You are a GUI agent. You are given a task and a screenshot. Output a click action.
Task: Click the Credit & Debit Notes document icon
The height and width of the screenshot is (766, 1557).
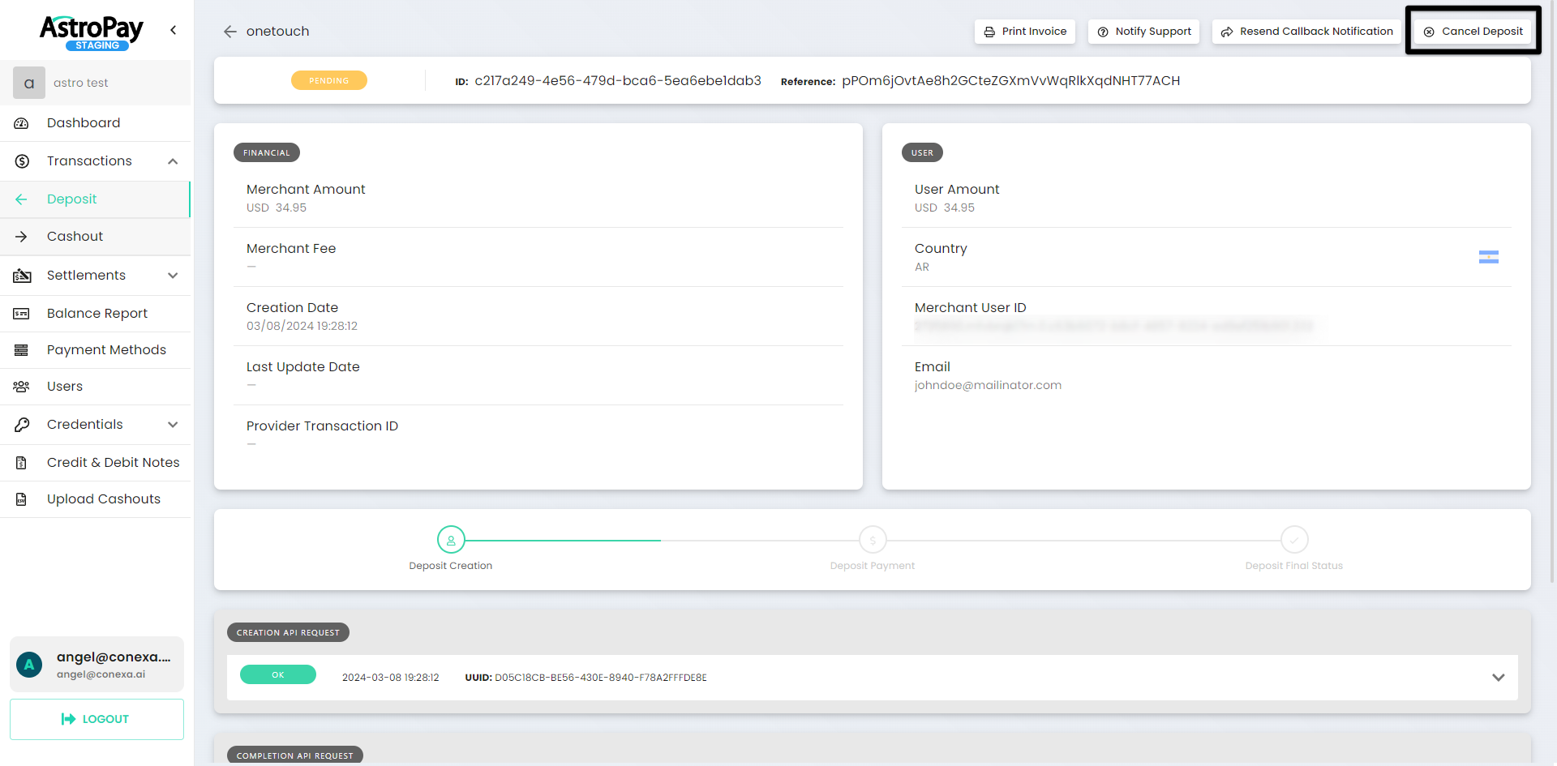coord(21,463)
